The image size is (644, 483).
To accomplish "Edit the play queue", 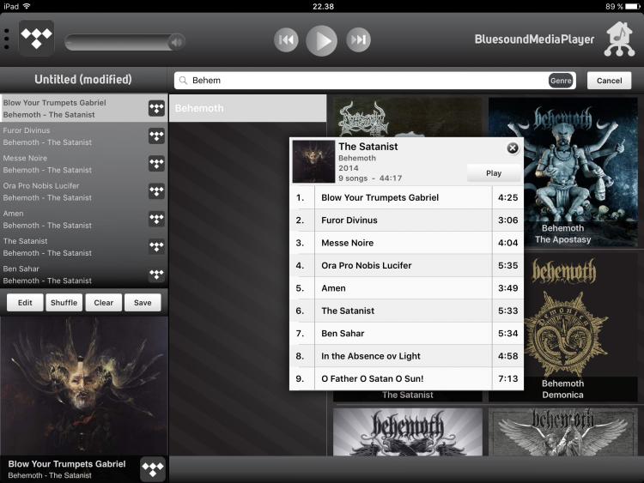I will (x=25, y=303).
